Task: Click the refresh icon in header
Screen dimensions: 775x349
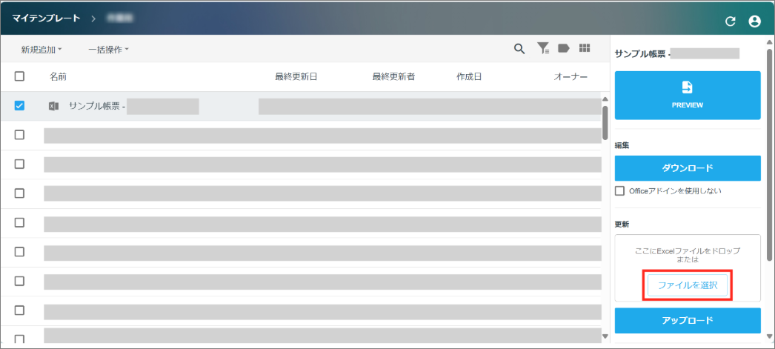Action: (x=730, y=21)
